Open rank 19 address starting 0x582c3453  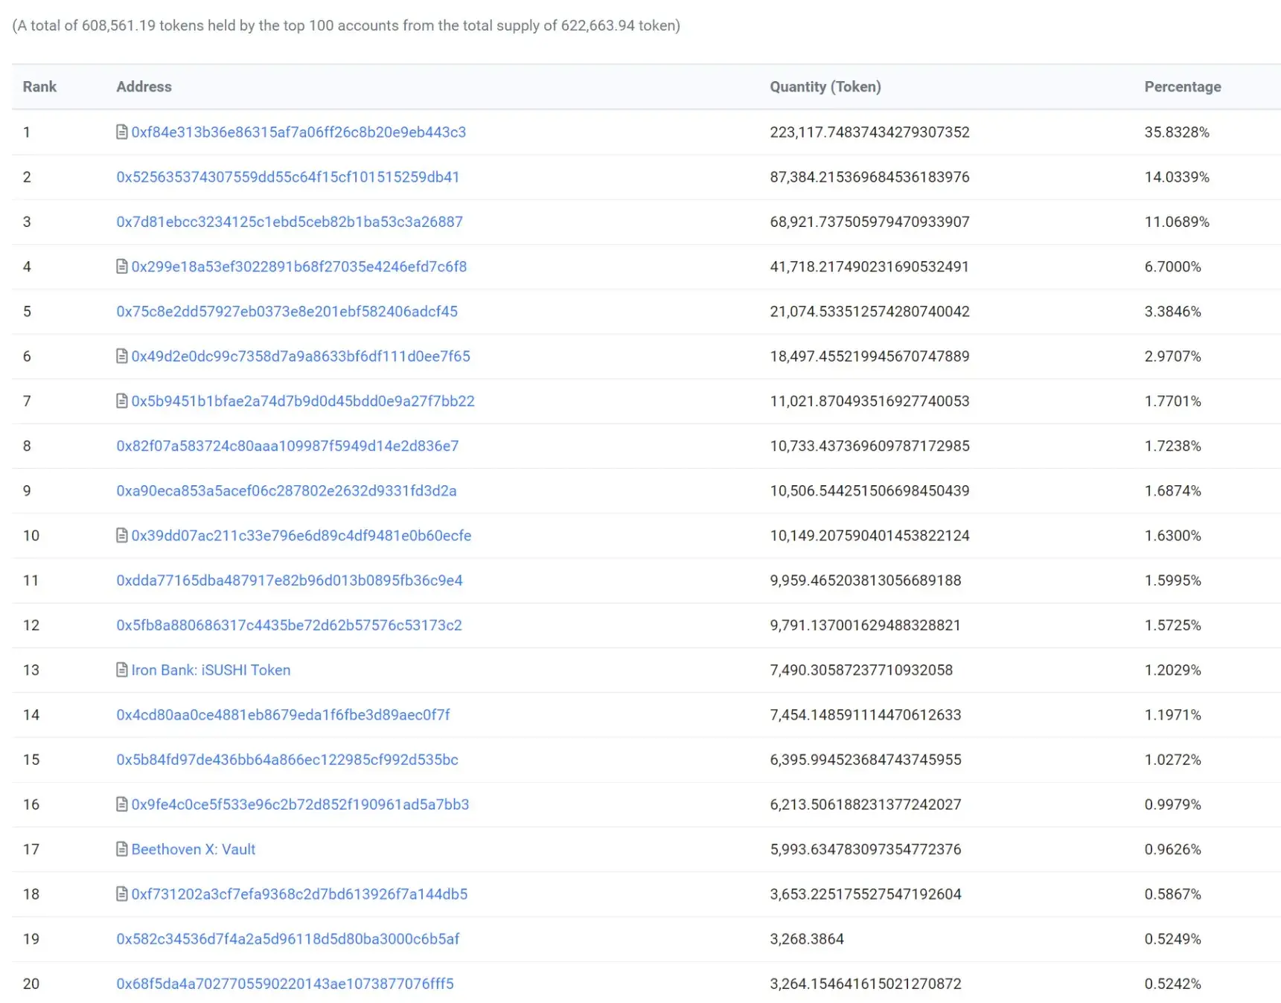click(288, 939)
